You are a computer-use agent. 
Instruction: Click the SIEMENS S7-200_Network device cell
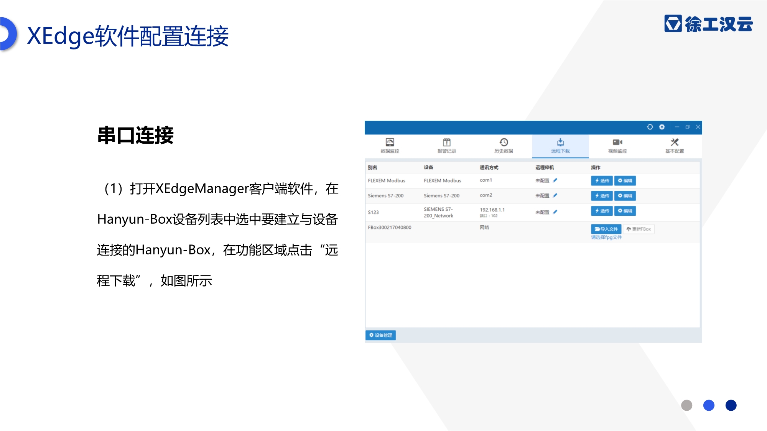pos(438,213)
